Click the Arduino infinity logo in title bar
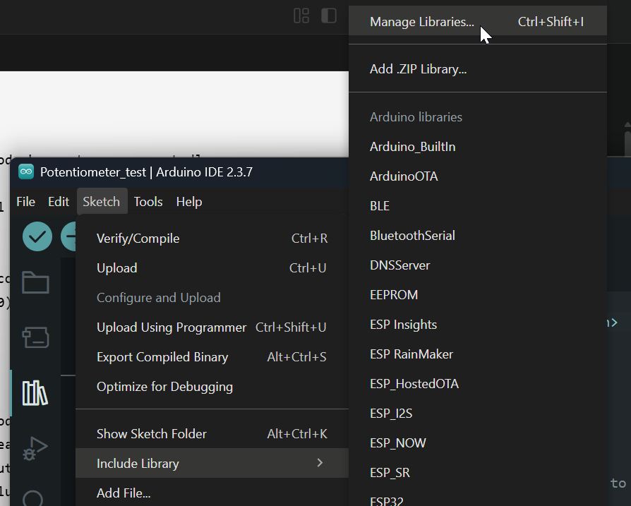Screen dimensions: 631x506 [26, 172]
